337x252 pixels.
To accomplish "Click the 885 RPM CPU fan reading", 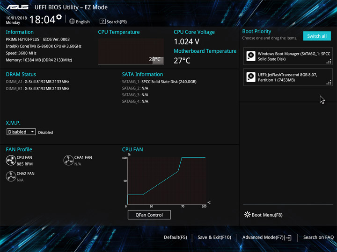I will tap(25, 164).
